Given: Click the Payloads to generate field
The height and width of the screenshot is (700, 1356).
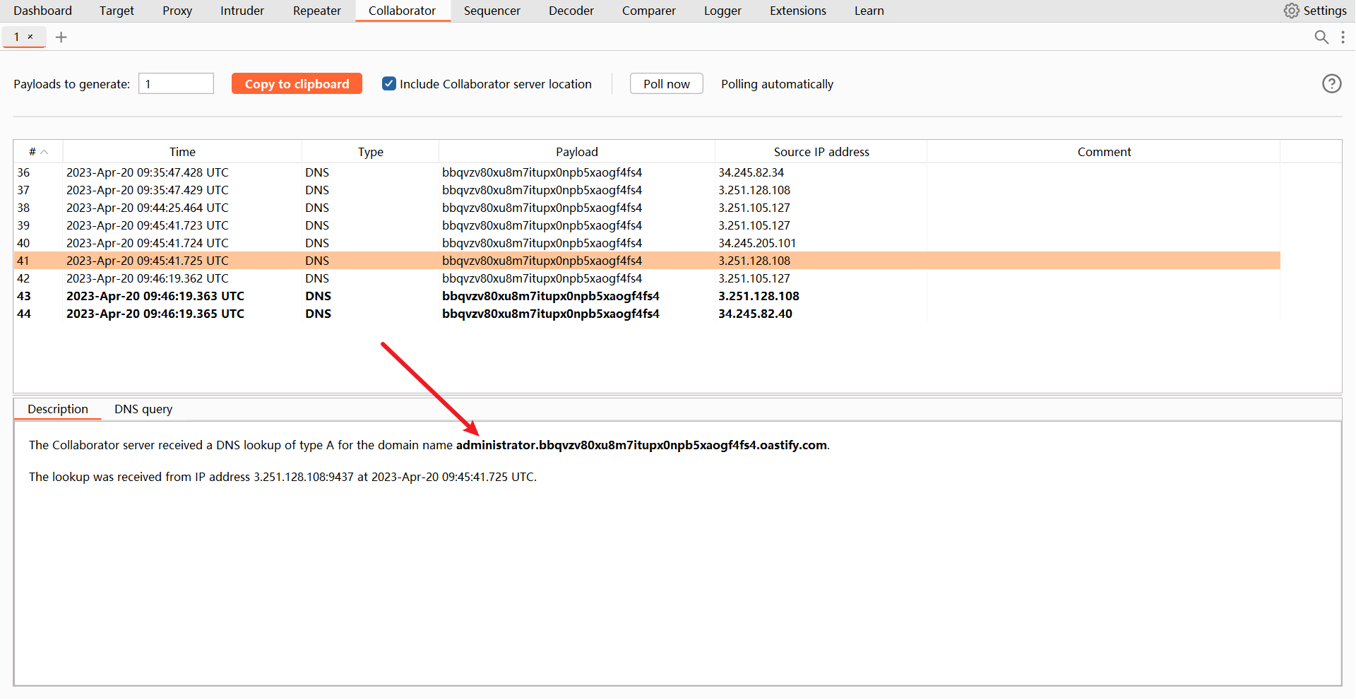Looking at the screenshot, I should [x=176, y=84].
